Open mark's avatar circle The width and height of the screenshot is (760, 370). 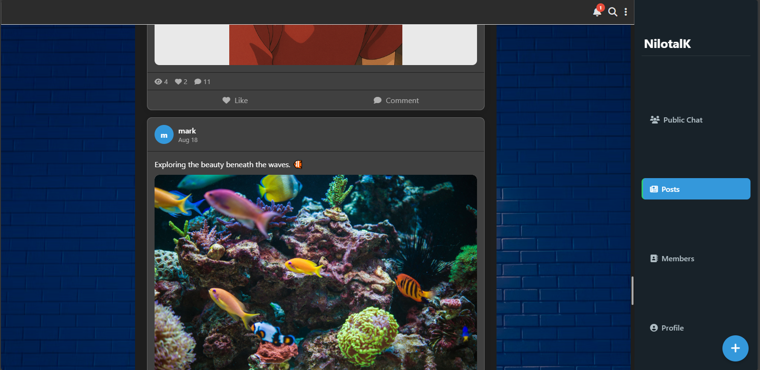coord(164,134)
